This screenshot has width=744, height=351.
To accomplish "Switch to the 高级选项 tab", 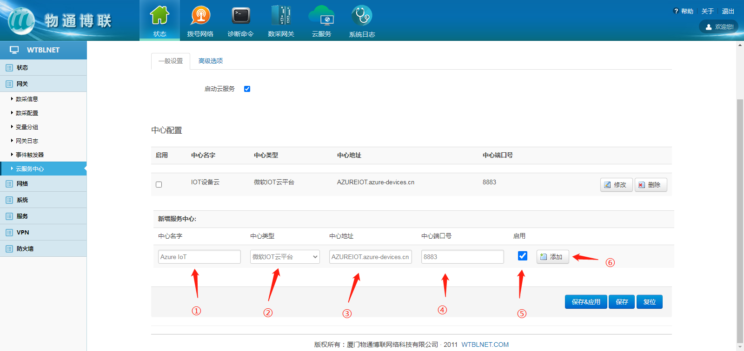I will (x=211, y=61).
